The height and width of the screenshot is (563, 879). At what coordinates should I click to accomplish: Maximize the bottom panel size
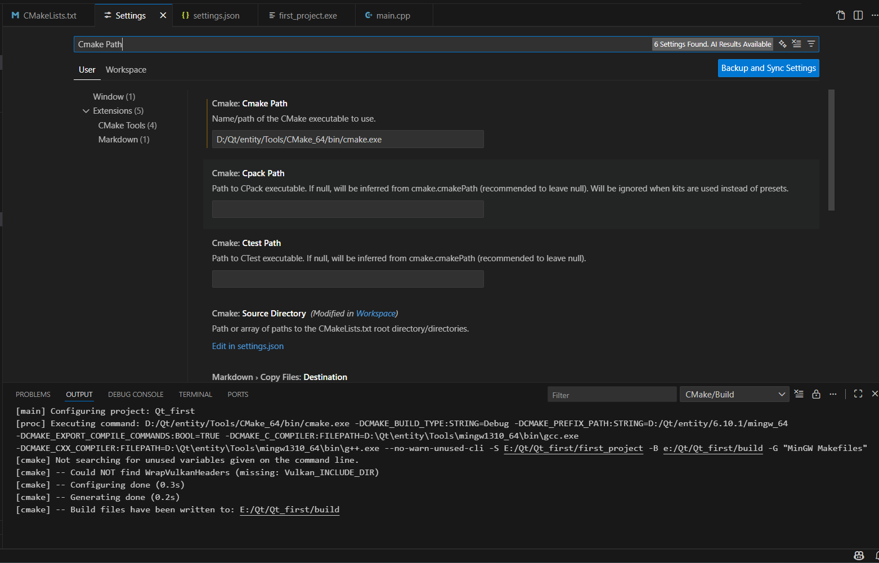[858, 394]
